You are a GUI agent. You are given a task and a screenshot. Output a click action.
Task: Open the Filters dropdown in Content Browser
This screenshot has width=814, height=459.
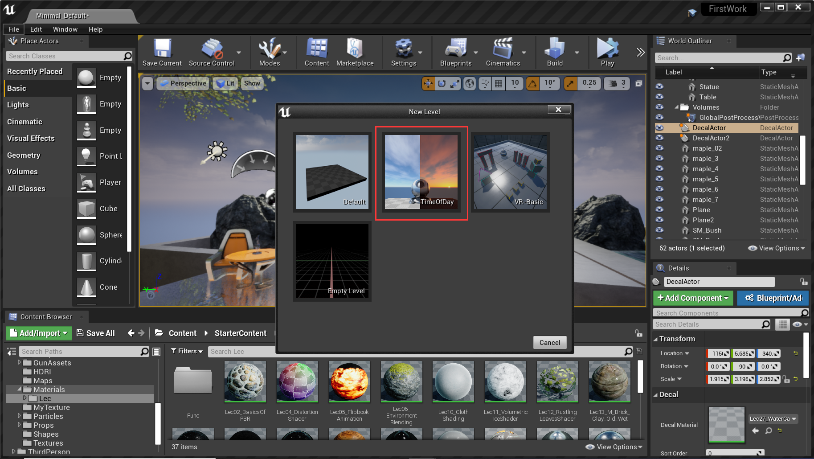click(x=187, y=351)
